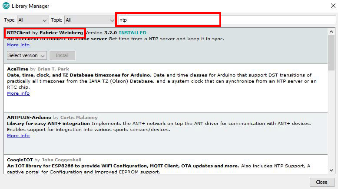Click author name Brian T. Park
The width and height of the screenshot is (338, 189).
[53, 69]
